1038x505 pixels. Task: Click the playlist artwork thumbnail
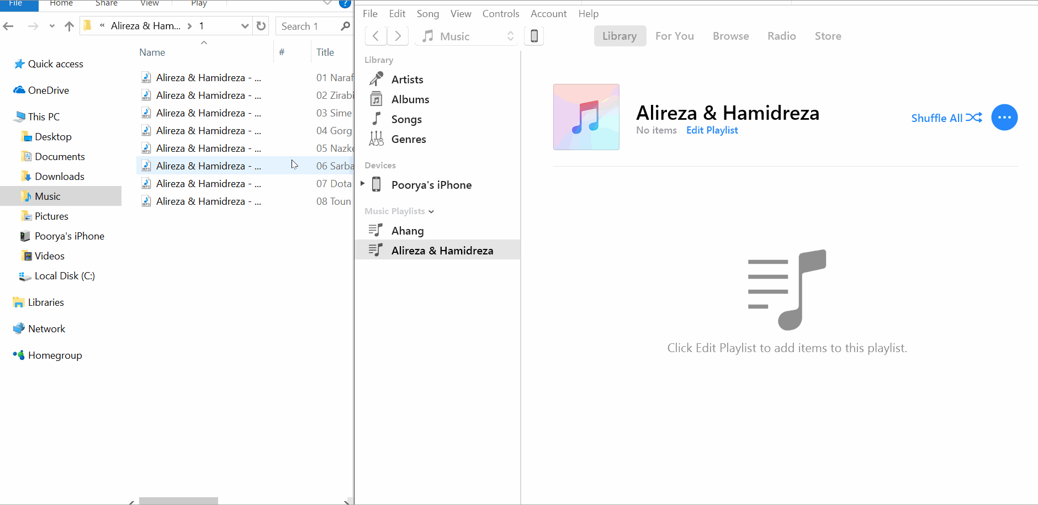click(586, 117)
